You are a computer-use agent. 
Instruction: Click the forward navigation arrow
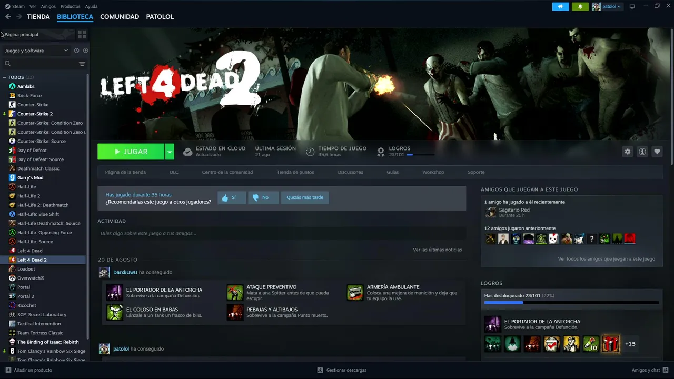(x=19, y=17)
